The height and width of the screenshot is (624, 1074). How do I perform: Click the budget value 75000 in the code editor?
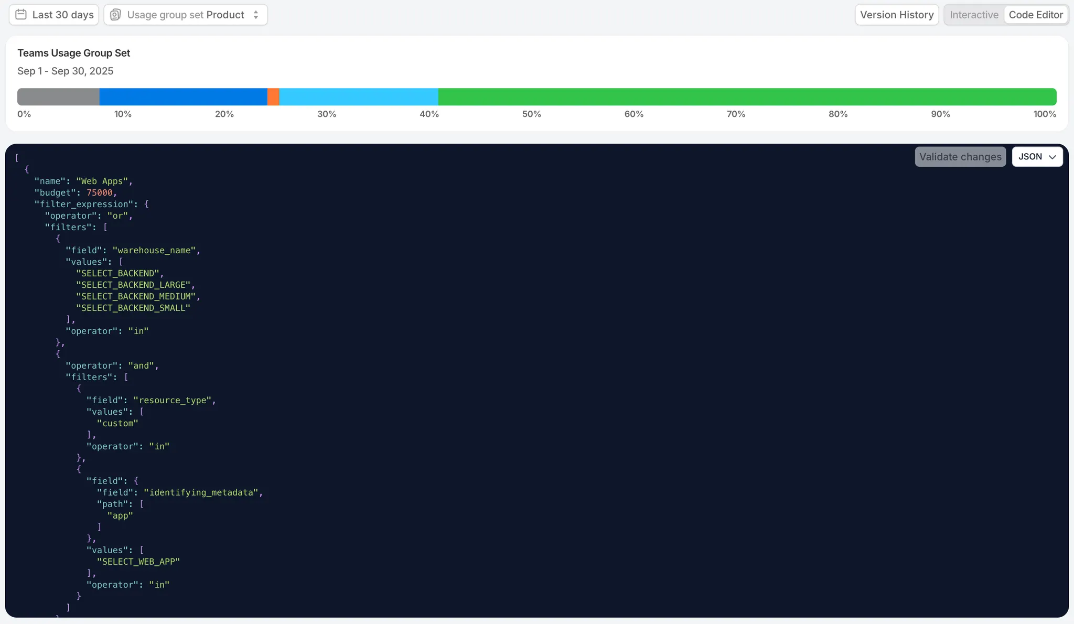click(x=100, y=192)
